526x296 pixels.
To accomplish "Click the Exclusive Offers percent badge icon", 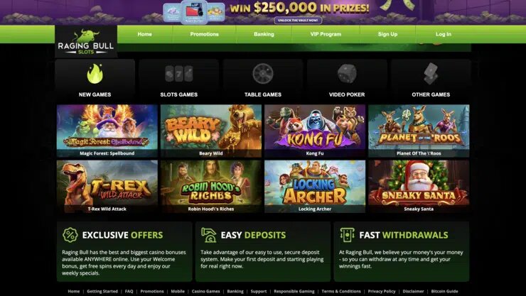I will pos(70,235).
